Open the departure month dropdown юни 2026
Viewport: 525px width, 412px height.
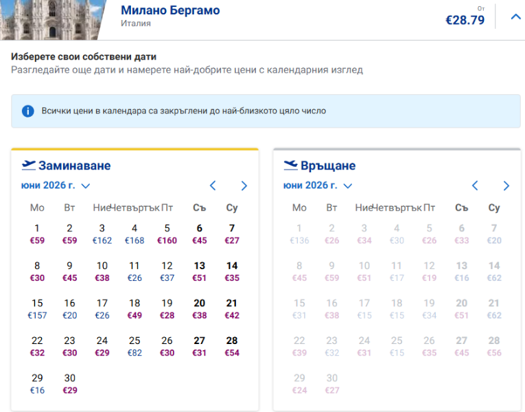coord(56,185)
